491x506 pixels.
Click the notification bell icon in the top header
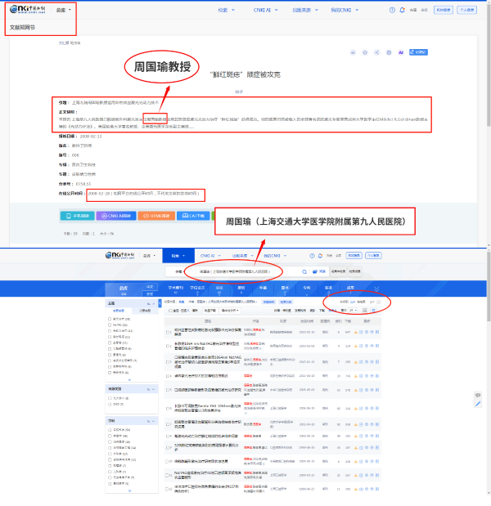tap(402, 10)
